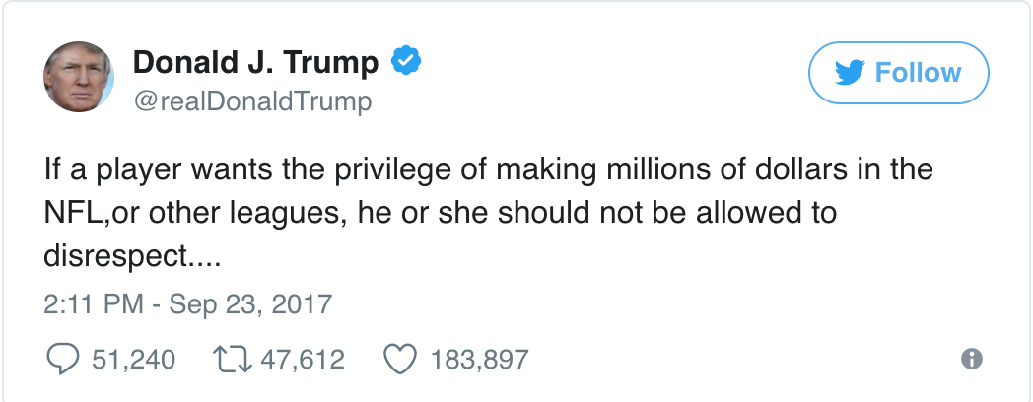Click the Twitter bird icon in Follow
The image size is (1033, 402).
tap(852, 73)
